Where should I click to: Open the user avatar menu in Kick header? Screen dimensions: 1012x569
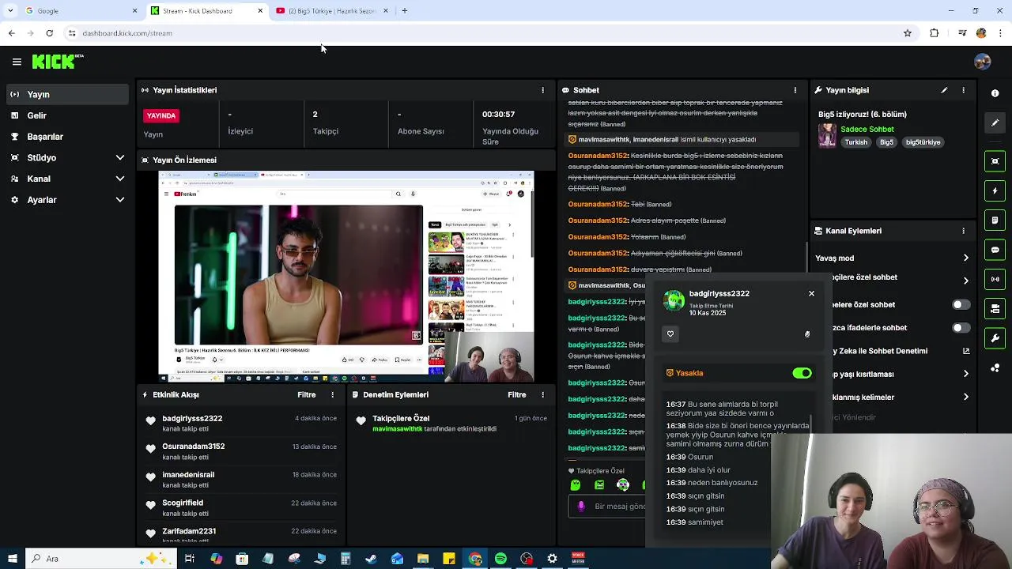(x=983, y=62)
